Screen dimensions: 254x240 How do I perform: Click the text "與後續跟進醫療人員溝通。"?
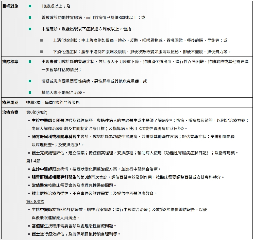click(x=56, y=218)
